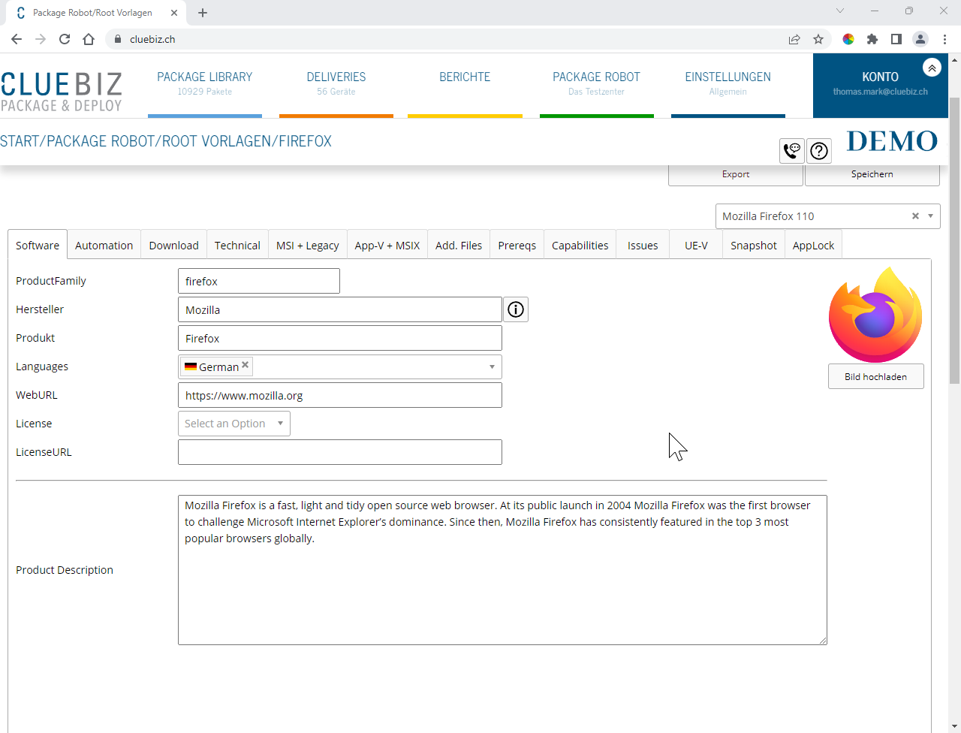This screenshot has width=961, height=733.
Task: Click the breadcrumb path START/PACKAGE ROBOT/ROOT VORLAGEN/FIREFOX
Action: click(x=166, y=141)
